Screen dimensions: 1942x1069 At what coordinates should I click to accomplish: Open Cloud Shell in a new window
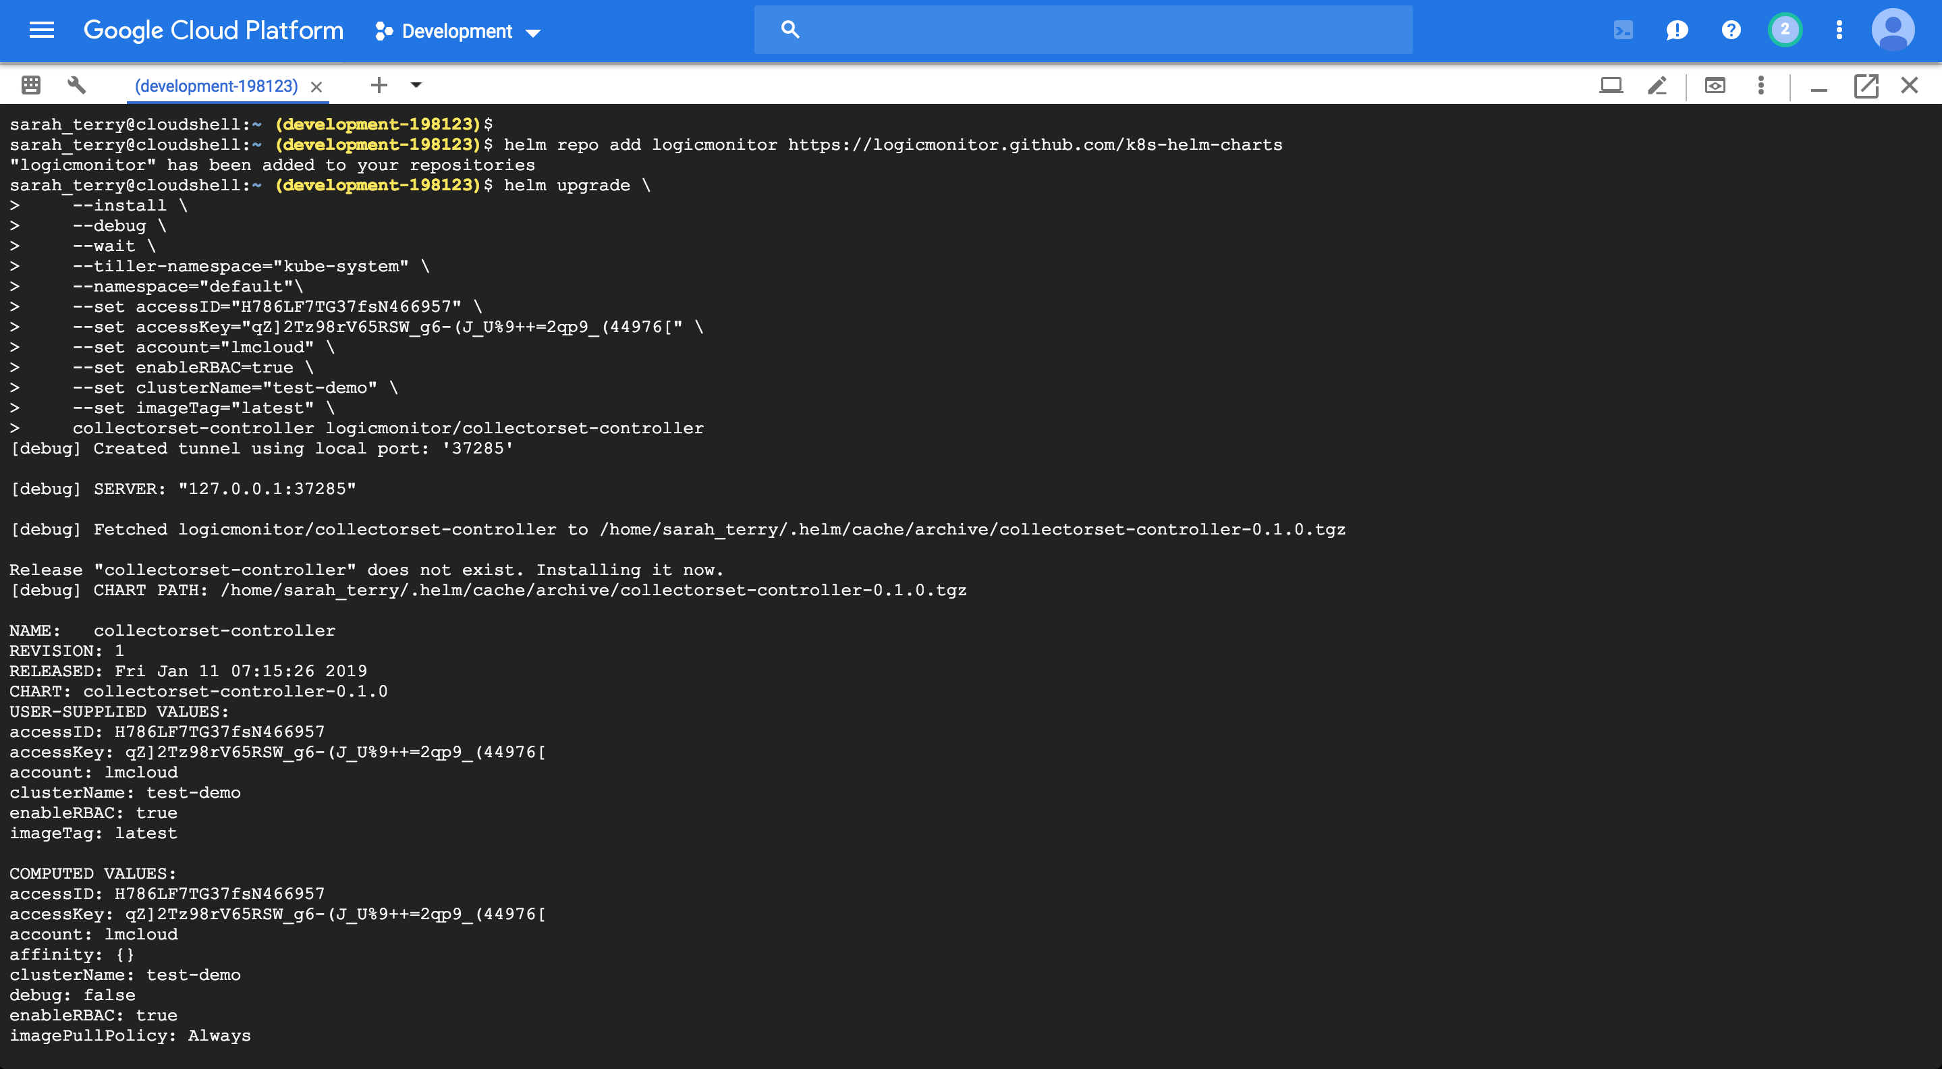click(x=1866, y=85)
